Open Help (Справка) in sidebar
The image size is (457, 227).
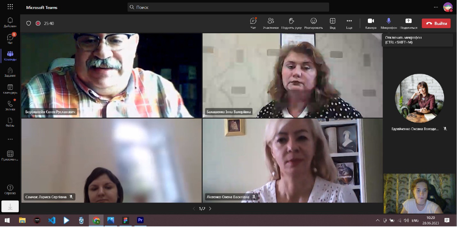[10, 190]
